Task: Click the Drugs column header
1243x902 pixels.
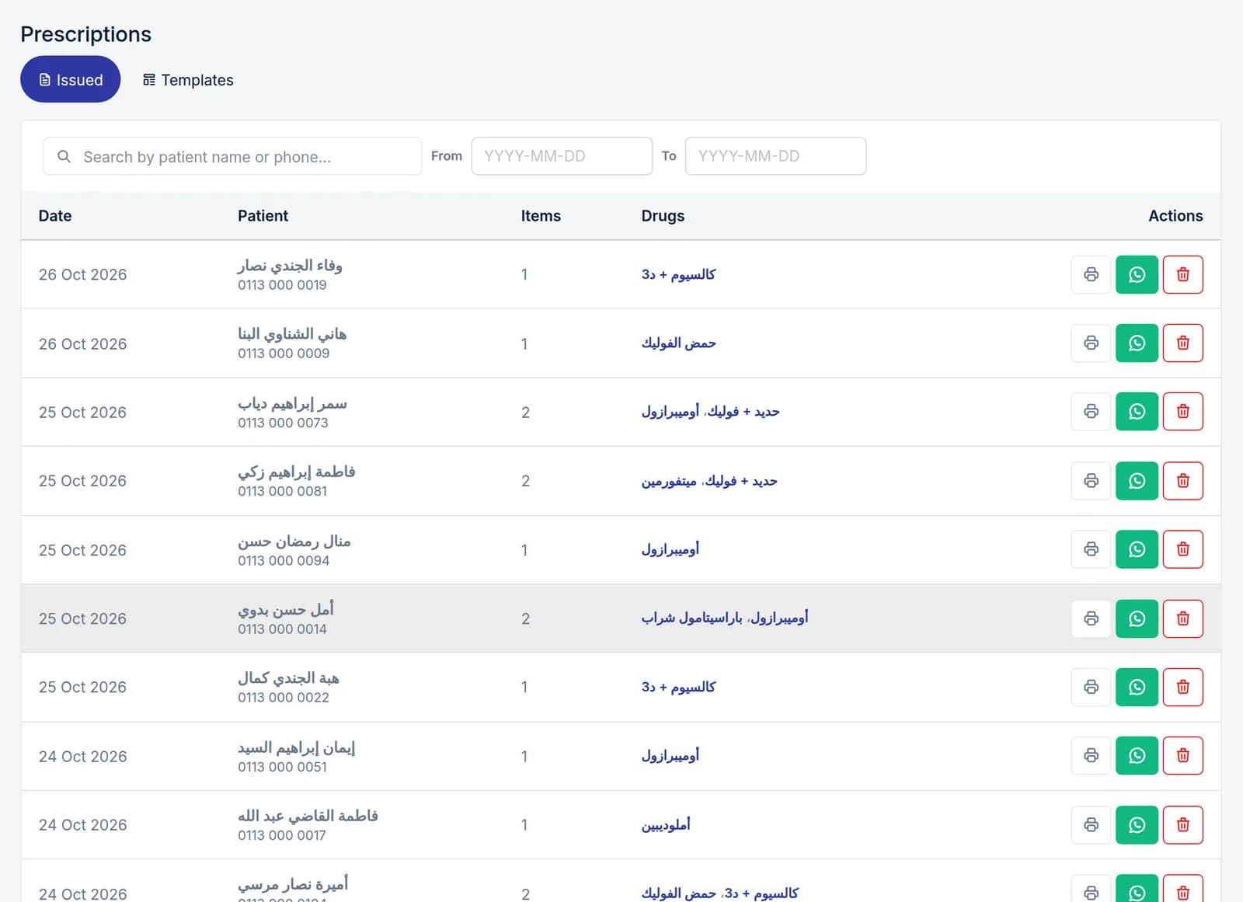Action: pos(663,216)
